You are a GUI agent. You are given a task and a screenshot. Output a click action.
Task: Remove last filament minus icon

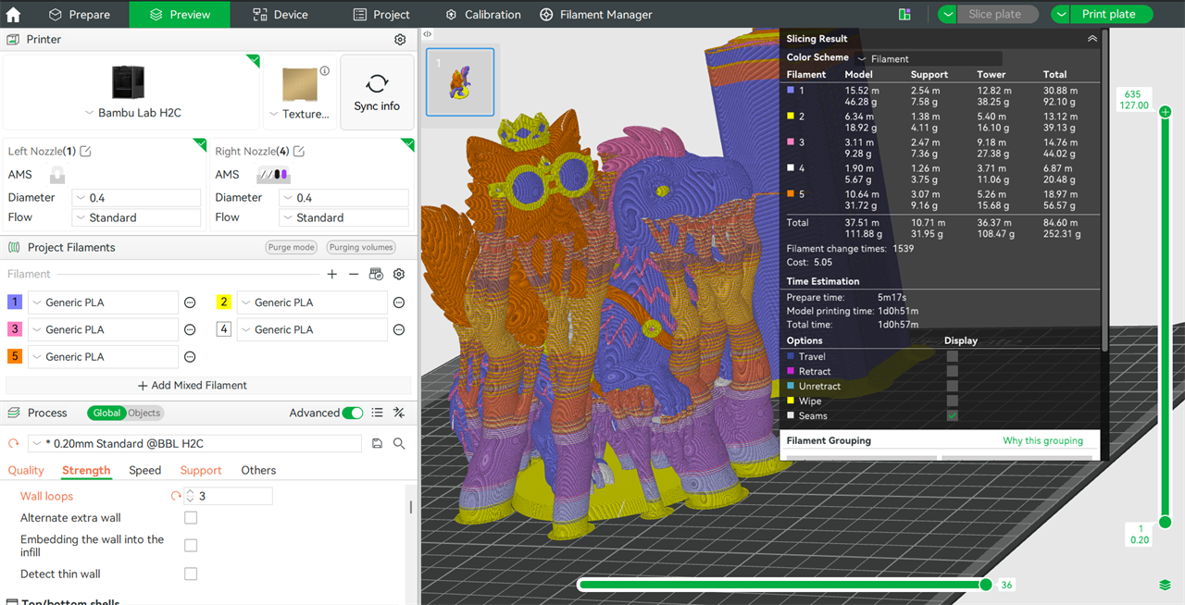tap(354, 274)
